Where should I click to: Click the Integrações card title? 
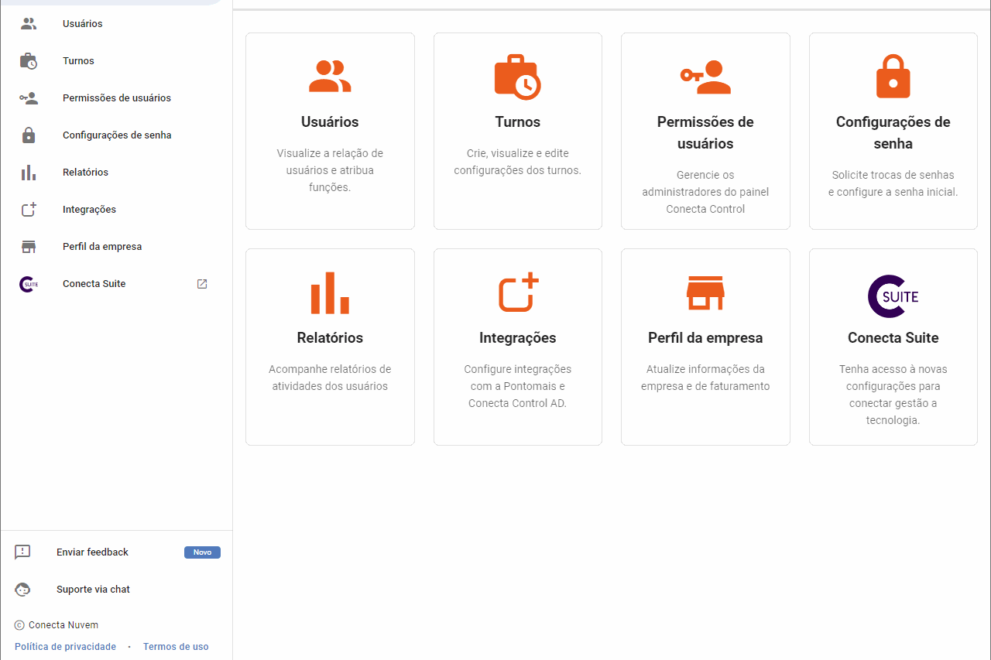coord(518,338)
